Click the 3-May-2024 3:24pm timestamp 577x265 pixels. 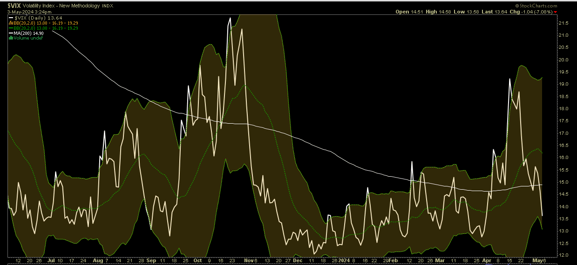coord(29,12)
